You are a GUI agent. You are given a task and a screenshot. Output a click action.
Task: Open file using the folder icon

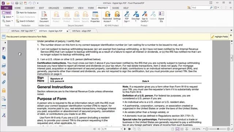pyautogui.click(x=8, y=3)
